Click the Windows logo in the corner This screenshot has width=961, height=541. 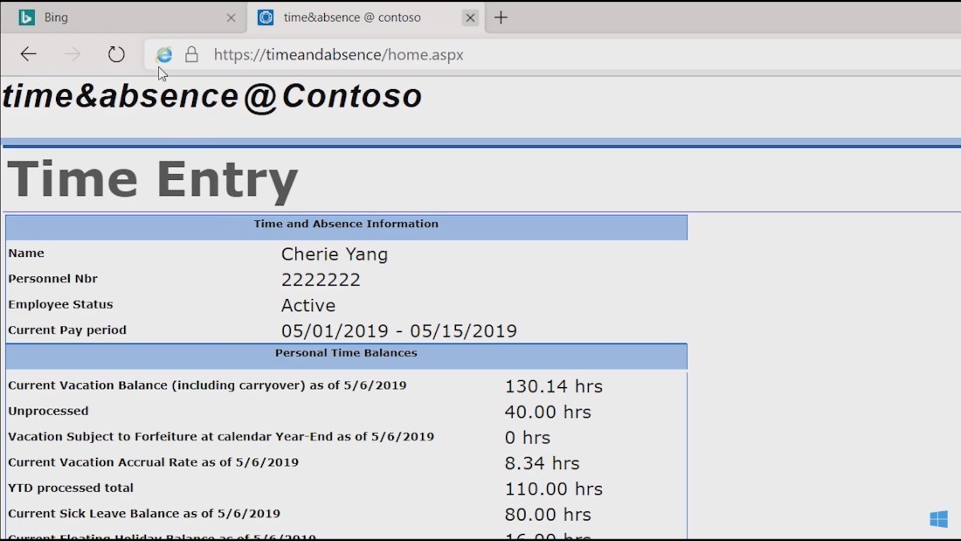937,517
